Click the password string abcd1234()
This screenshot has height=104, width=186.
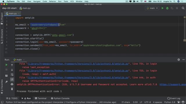[x=38, y=28]
